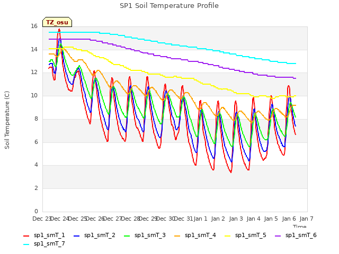Toggle the sp1_smT_2 legend entry

click(94, 235)
